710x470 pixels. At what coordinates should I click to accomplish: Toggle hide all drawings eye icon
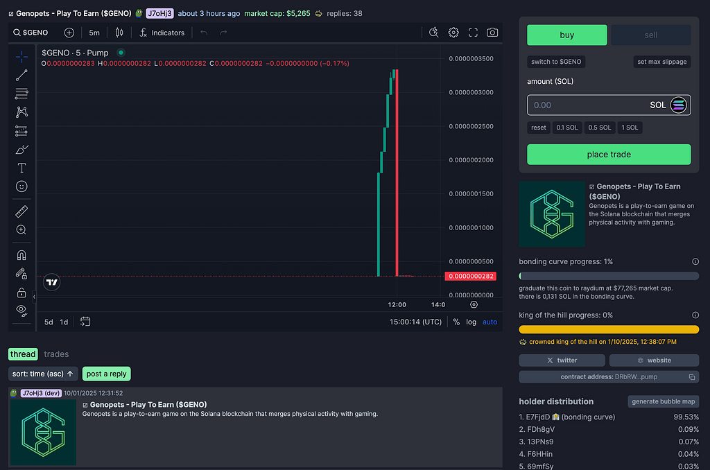21,311
